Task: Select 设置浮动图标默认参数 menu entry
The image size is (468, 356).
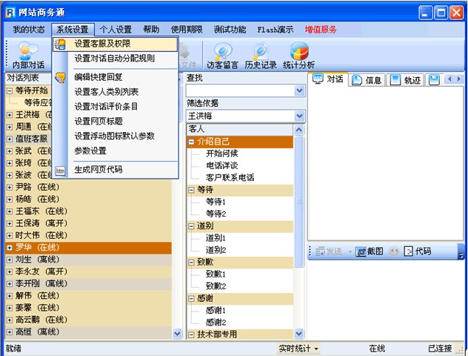Action: click(116, 136)
